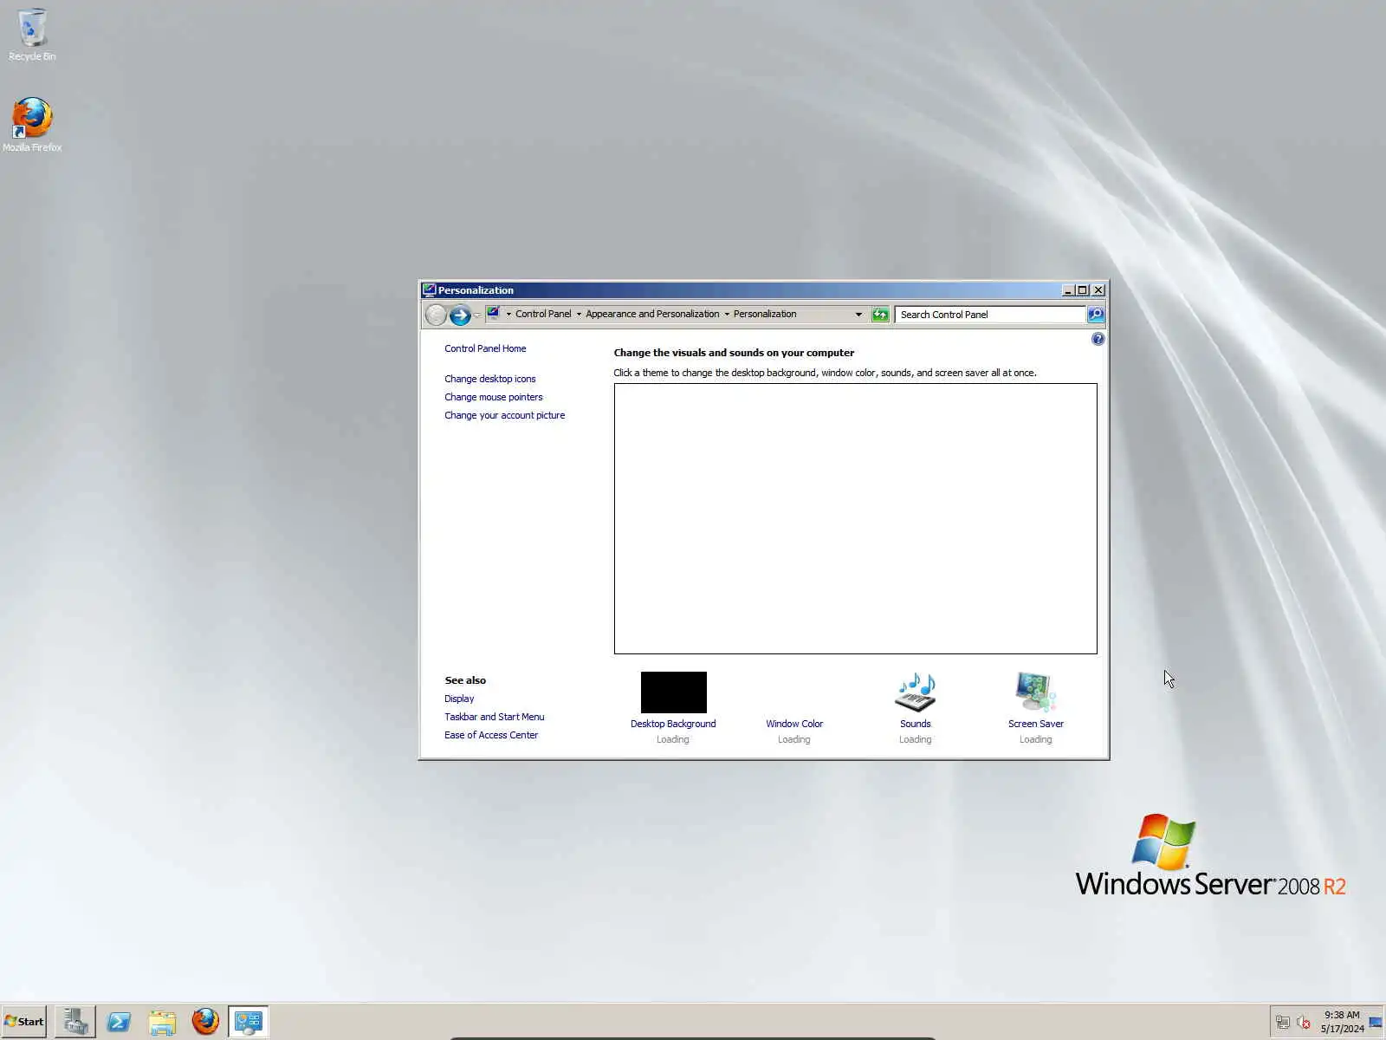Click inside the empty themes list box
The width and height of the screenshot is (1386, 1040).
pyautogui.click(x=856, y=518)
